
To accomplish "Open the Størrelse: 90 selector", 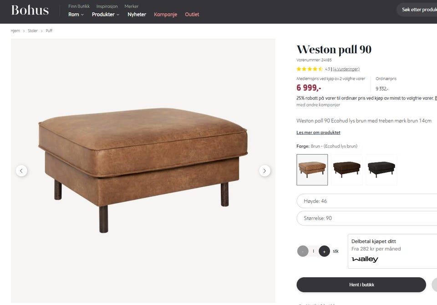I will (367, 218).
